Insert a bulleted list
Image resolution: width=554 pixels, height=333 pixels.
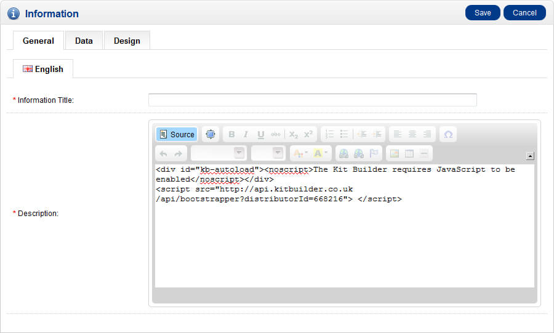point(343,134)
